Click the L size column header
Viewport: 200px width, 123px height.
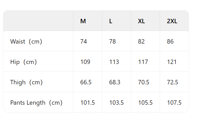[x=111, y=21]
